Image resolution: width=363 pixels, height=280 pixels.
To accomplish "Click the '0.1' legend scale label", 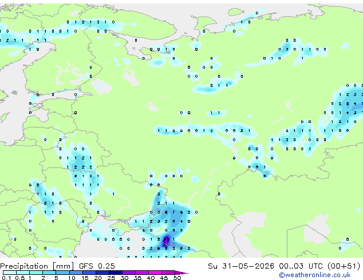I will click(x=6, y=278).
